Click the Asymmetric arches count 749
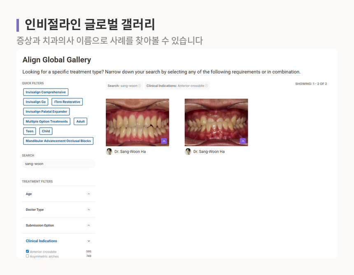 pos(89,256)
